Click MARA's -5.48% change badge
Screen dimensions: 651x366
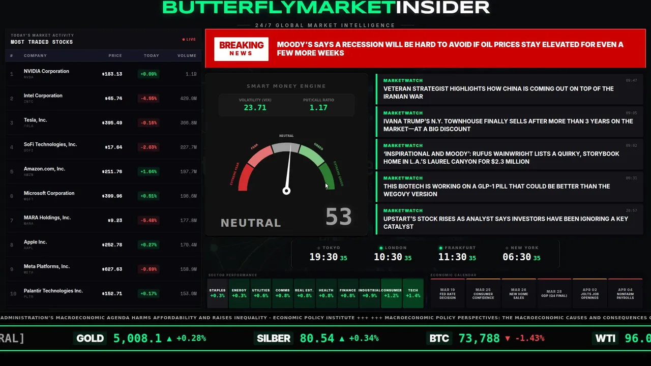pos(149,220)
